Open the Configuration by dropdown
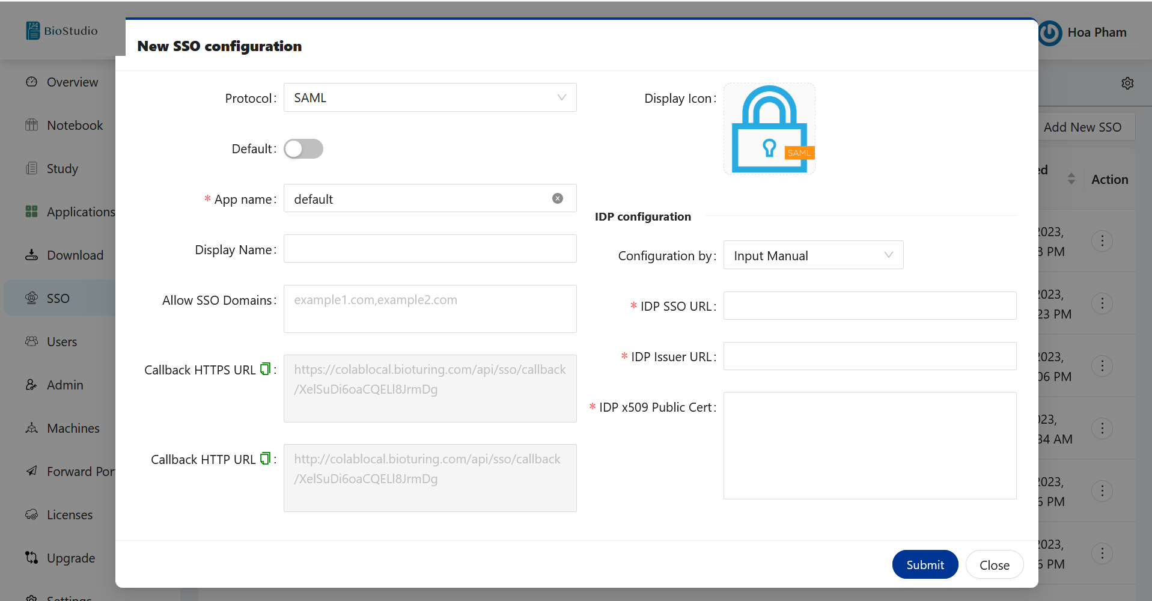1152x601 pixels. tap(813, 255)
